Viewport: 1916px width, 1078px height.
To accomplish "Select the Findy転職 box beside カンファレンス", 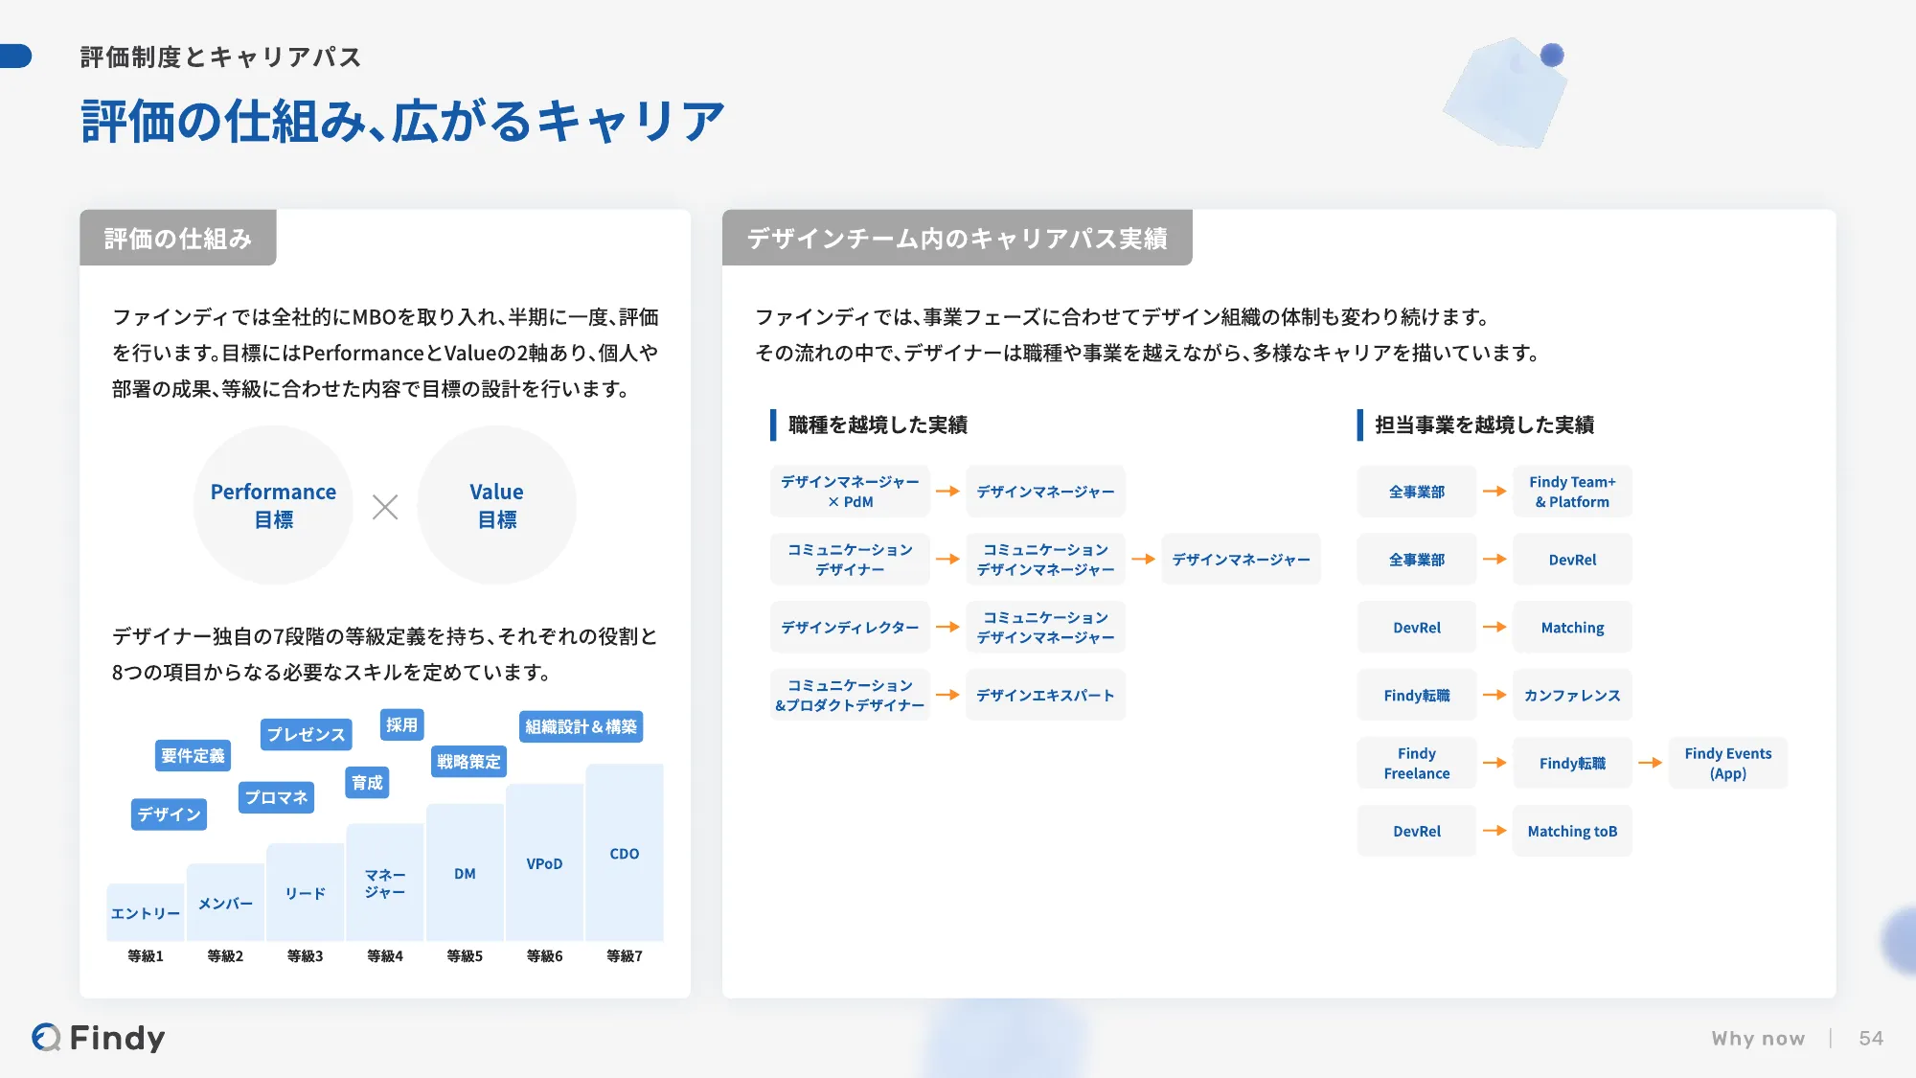I will point(1417,695).
